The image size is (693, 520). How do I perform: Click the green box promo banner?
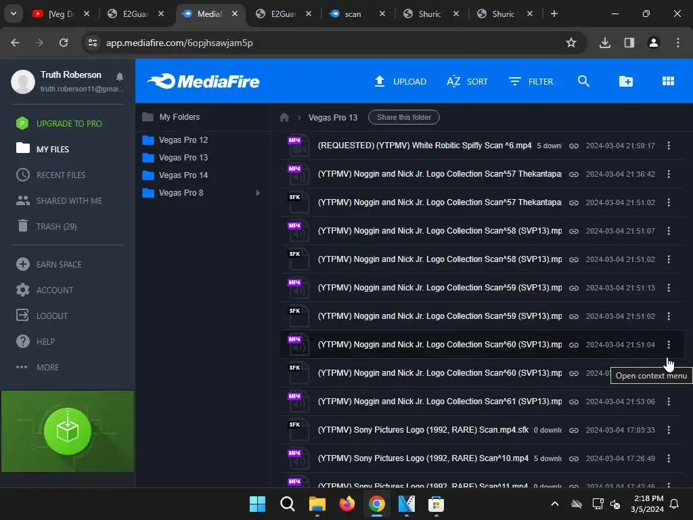pos(68,431)
